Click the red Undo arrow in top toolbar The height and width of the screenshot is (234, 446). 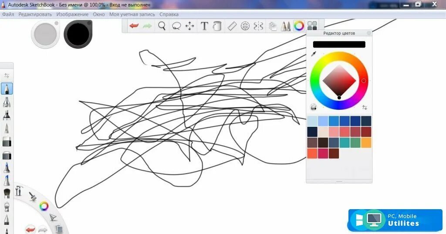[x=134, y=26]
